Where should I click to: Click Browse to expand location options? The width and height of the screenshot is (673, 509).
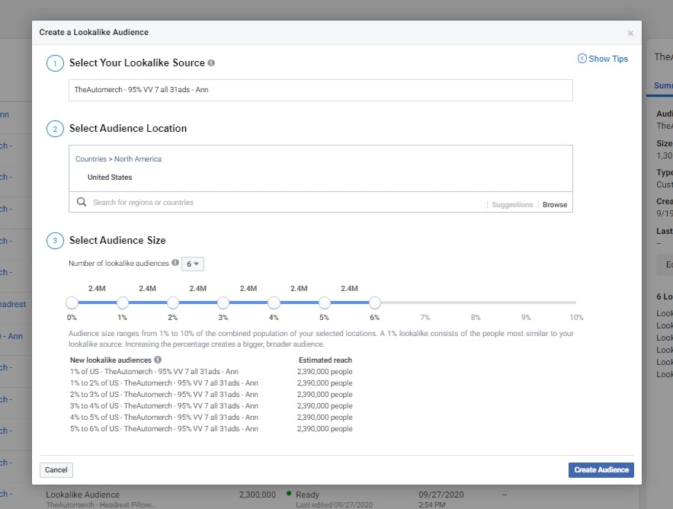click(x=554, y=204)
